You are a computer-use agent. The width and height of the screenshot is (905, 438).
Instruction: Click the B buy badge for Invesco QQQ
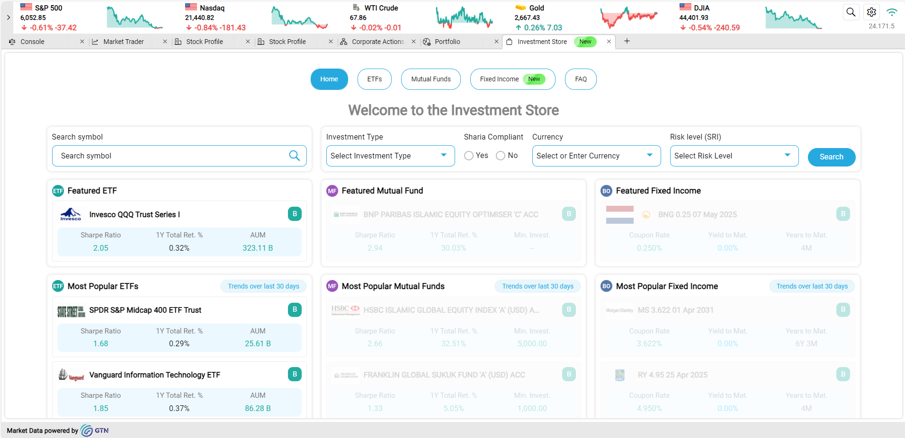[295, 214]
